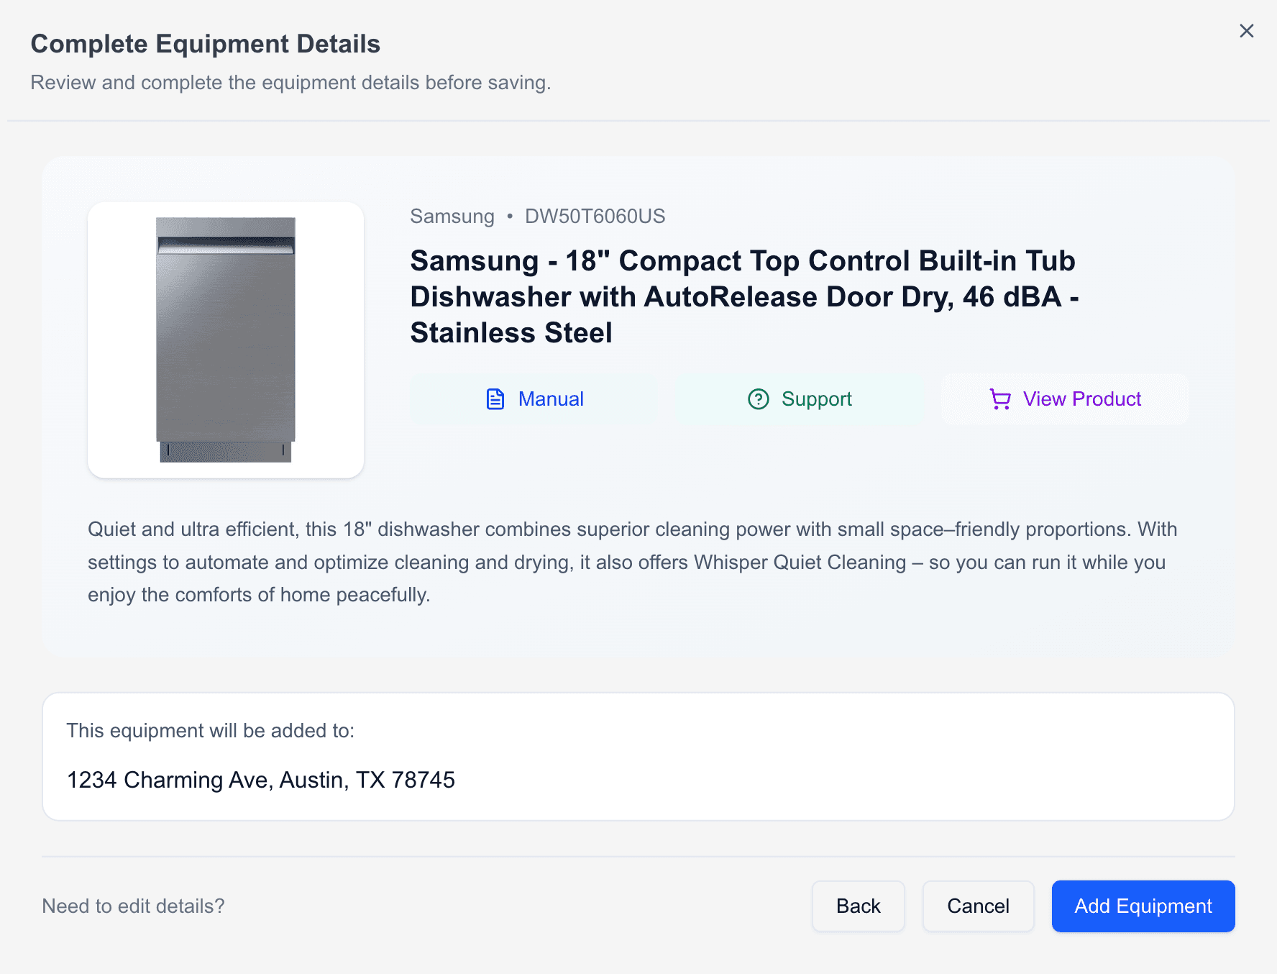Click the Samsung brand label
Viewport: 1277px width, 974px height.
(x=452, y=216)
